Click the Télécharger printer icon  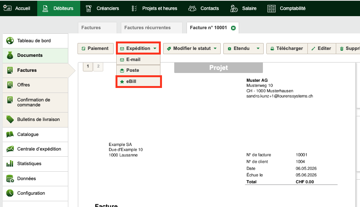[x=272, y=49]
